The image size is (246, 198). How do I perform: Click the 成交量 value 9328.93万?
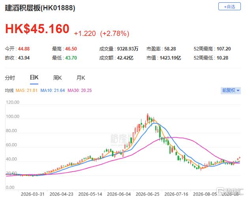(x=128, y=49)
